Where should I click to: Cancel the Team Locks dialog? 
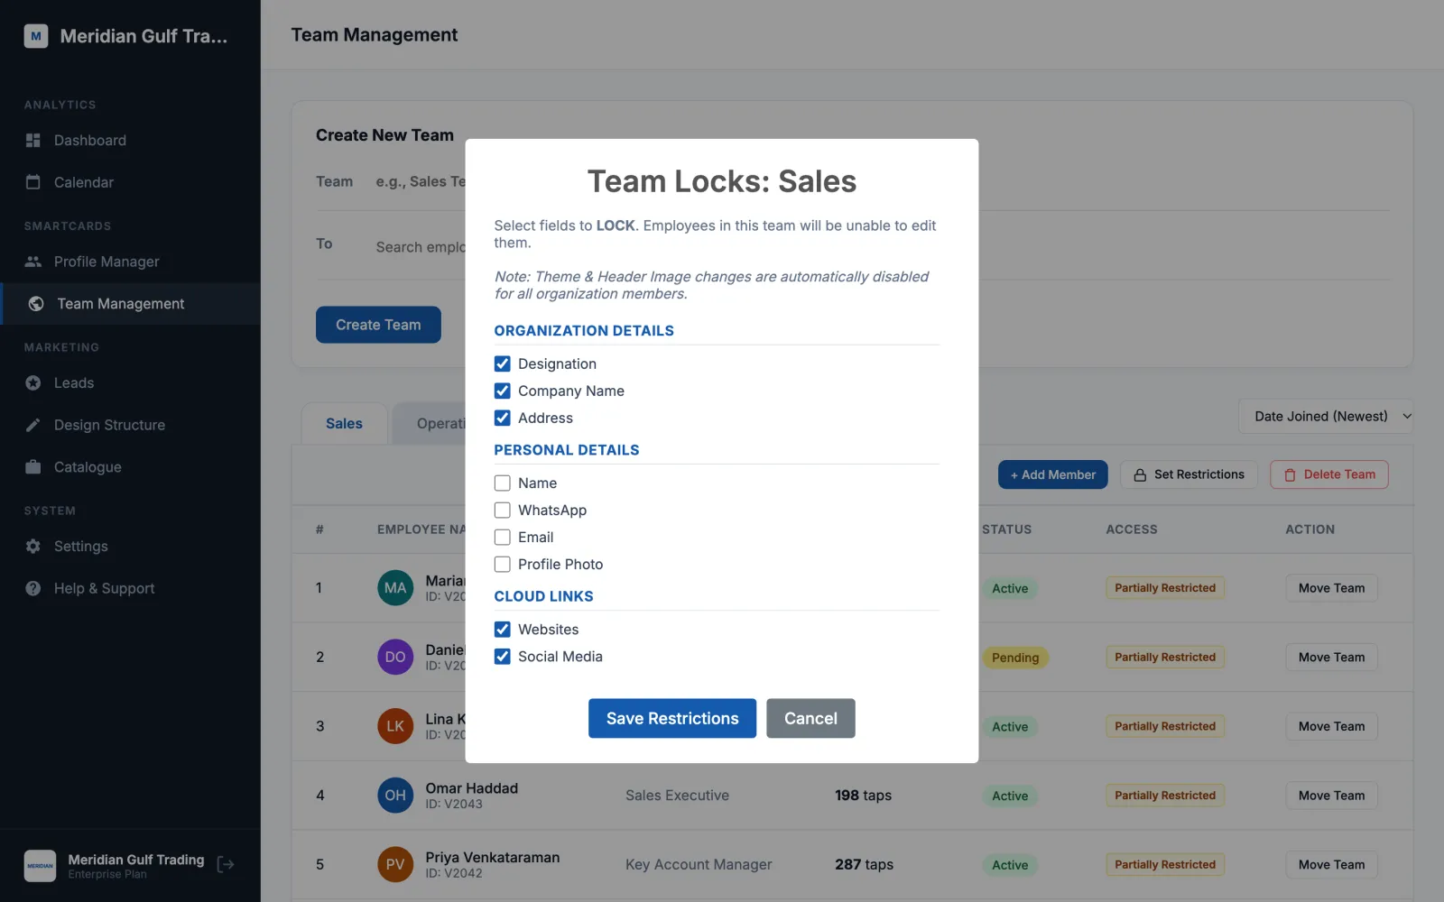810,718
